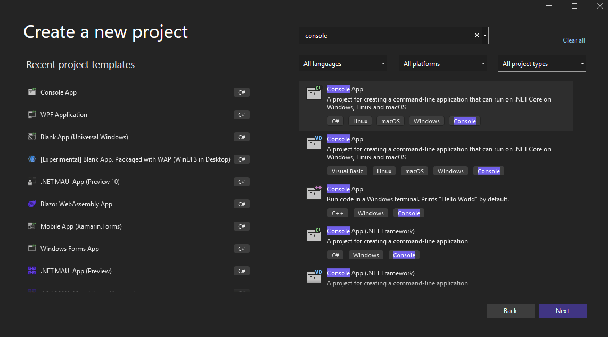The width and height of the screenshot is (608, 337).
Task: Click the Blazor WebAssembly App icon
Action: (x=32, y=204)
